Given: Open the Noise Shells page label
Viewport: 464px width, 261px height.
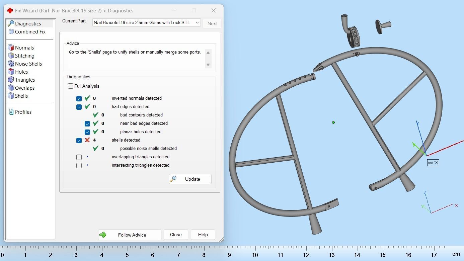Looking at the screenshot, I should 28,64.
